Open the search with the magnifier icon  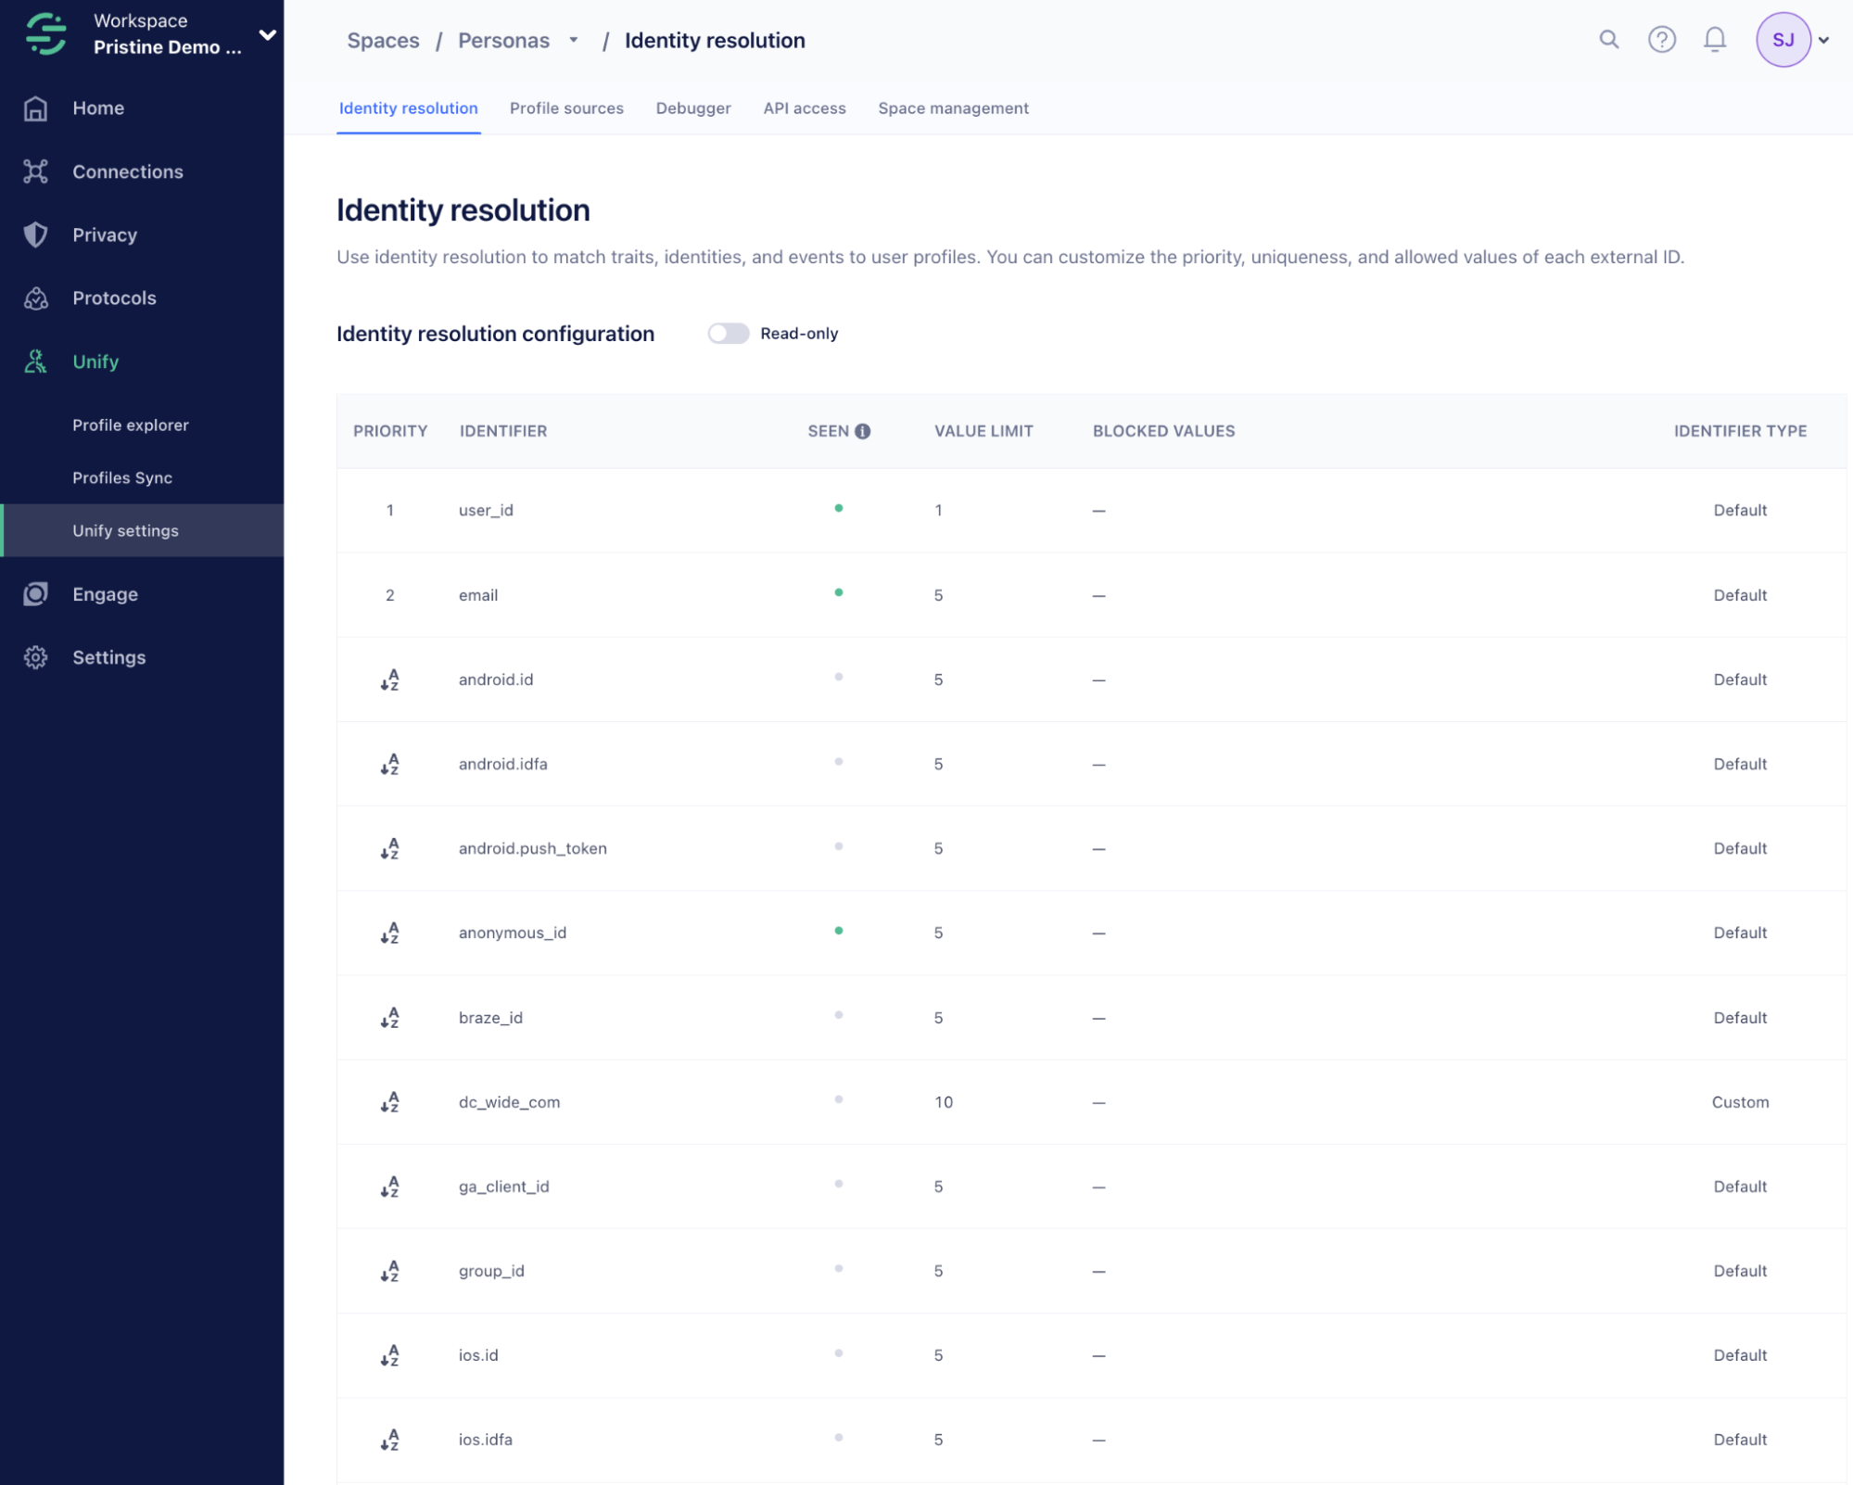[1609, 40]
